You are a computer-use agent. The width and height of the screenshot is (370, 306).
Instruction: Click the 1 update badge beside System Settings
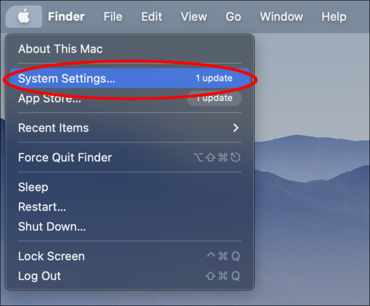(214, 78)
